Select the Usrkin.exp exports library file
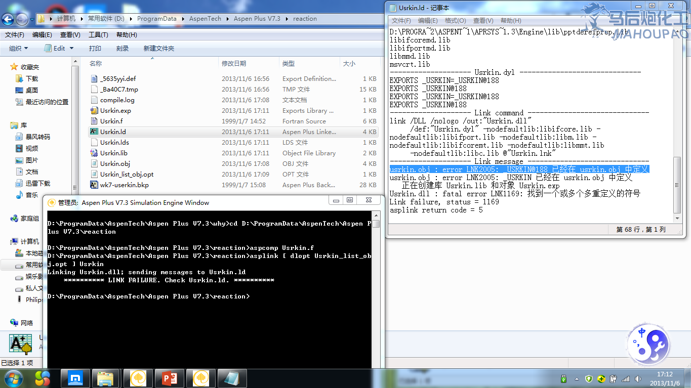 click(x=115, y=110)
